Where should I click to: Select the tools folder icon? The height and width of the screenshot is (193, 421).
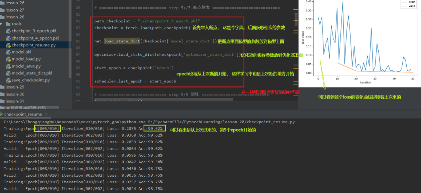point(8,24)
